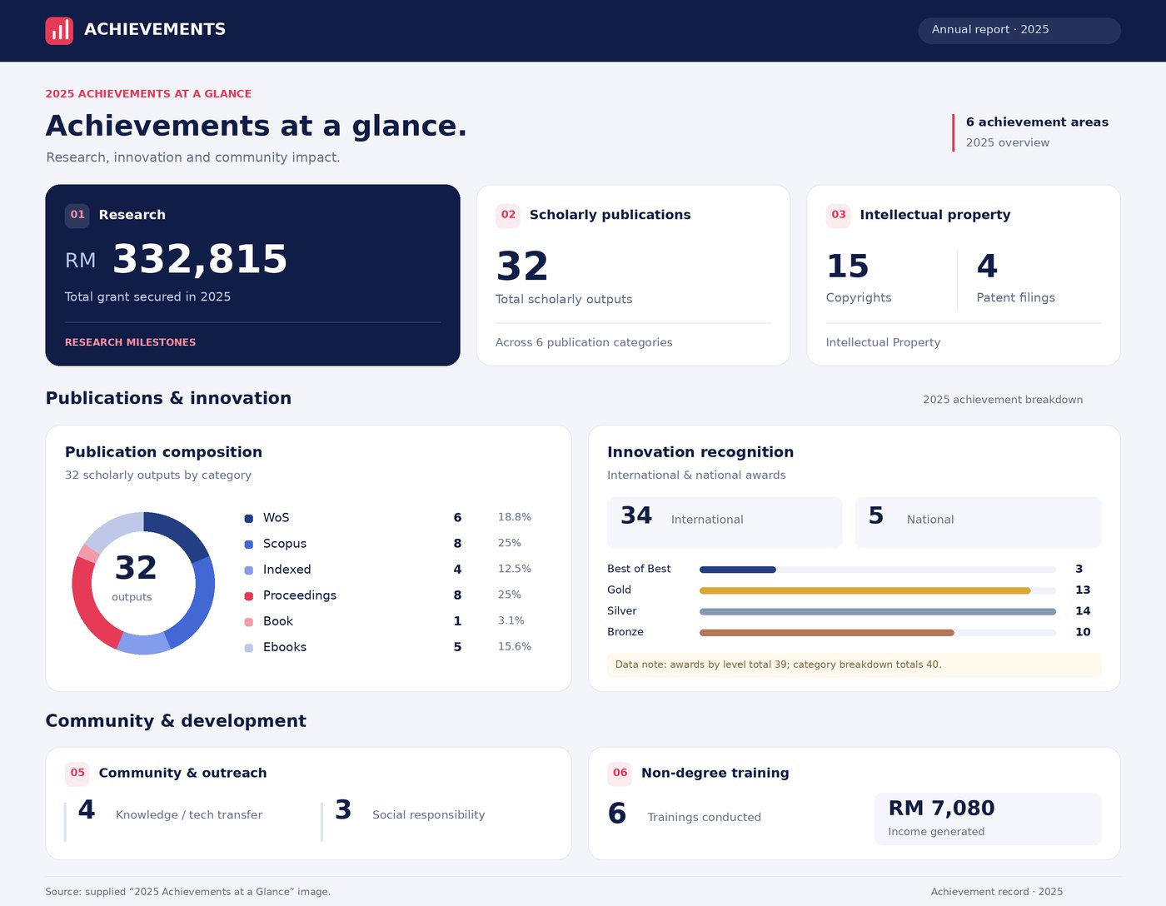Viewport: 1166px width, 906px height.
Task: Click the 'Source: supplied' footer note
Action: [x=188, y=892]
